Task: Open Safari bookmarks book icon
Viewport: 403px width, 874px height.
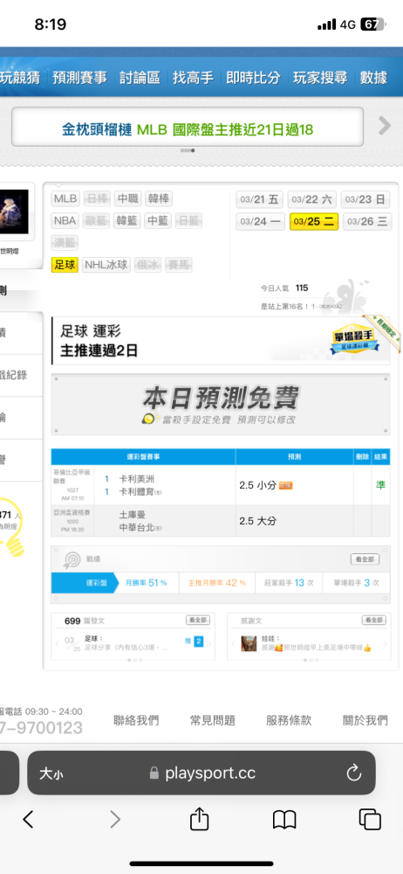Action: click(x=283, y=820)
